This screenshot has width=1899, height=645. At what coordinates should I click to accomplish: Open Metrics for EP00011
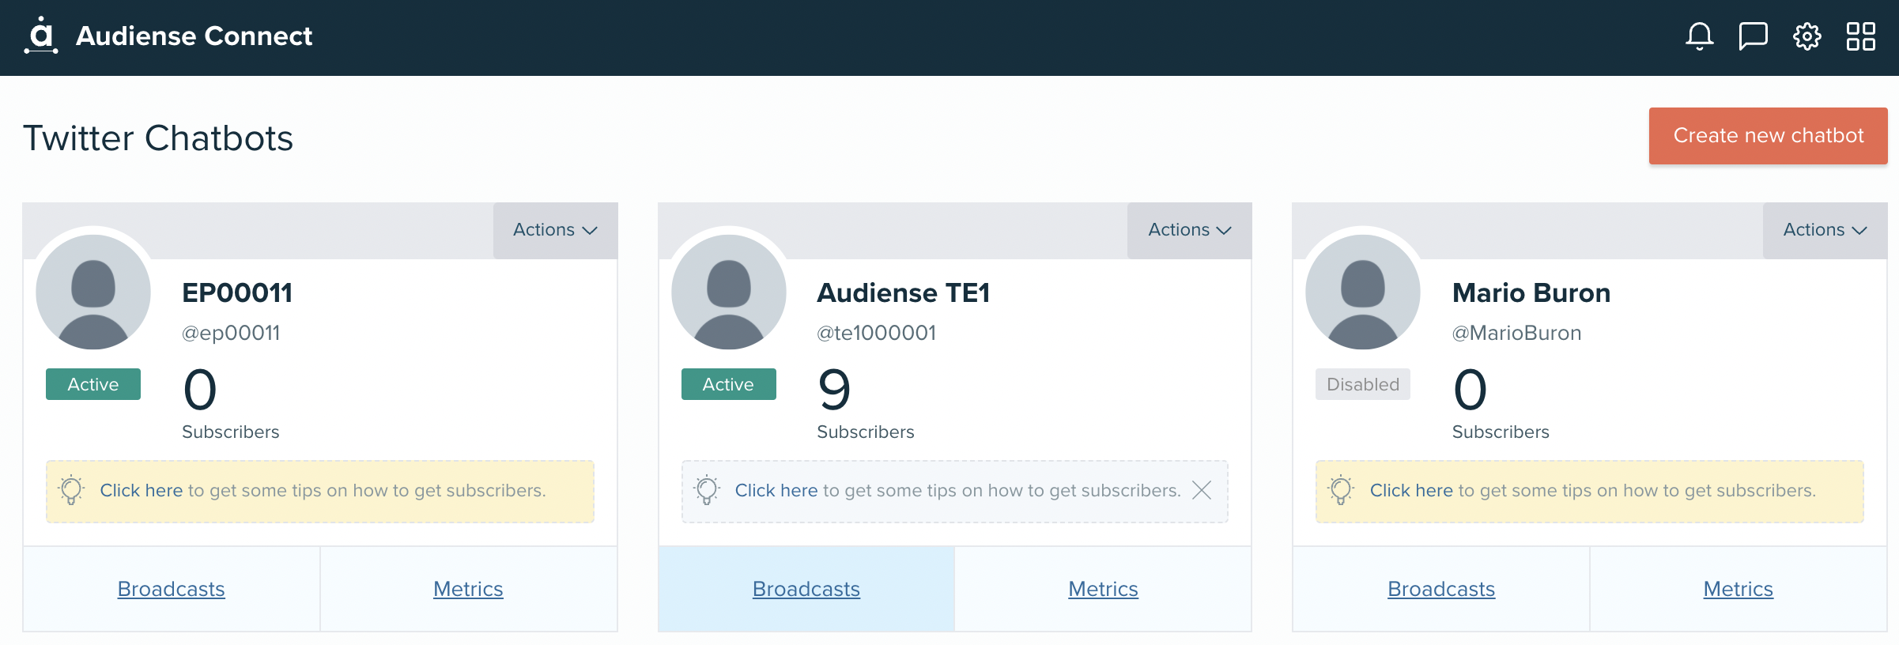(468, 589)
